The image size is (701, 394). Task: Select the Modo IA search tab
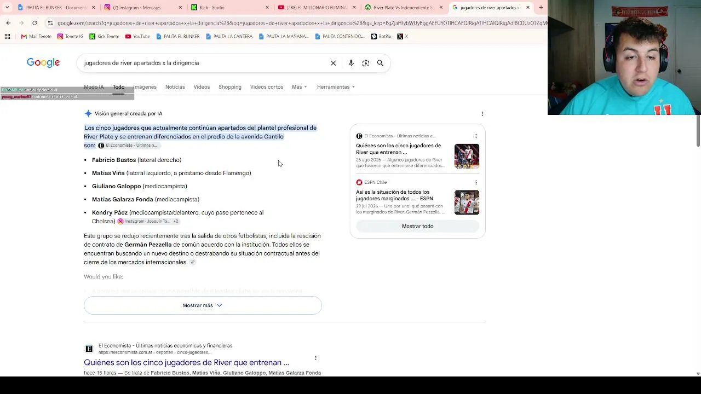pos(94,87)
